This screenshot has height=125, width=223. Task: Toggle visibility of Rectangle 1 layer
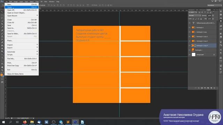pos(190,50)
